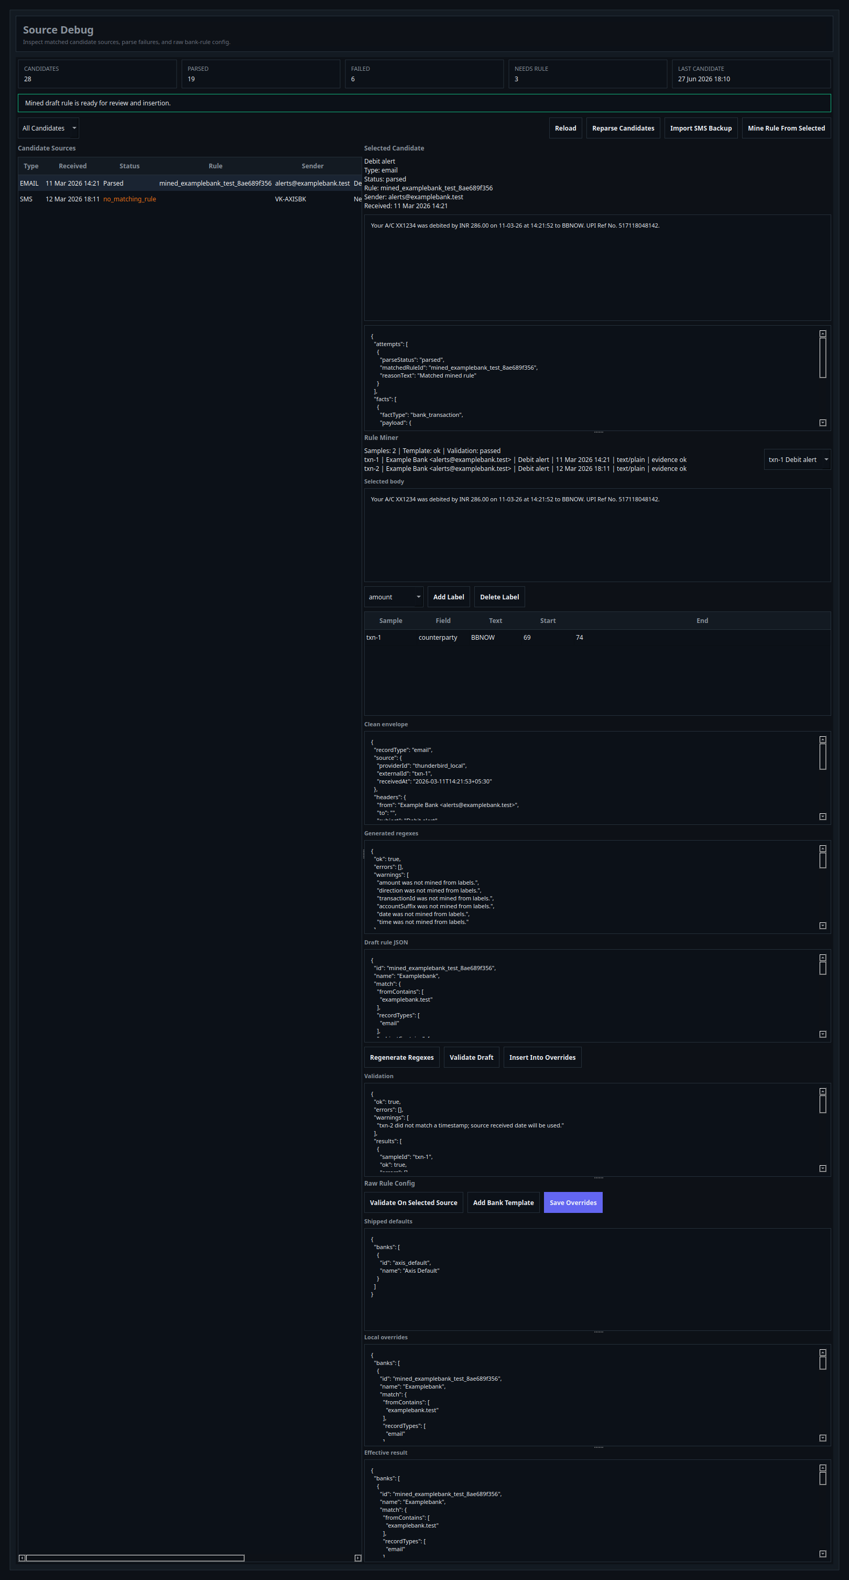Viewport: 849px width, 1580px height.
Task: Click Regenerate Regexes
Action: click(x=401, y=1057)
